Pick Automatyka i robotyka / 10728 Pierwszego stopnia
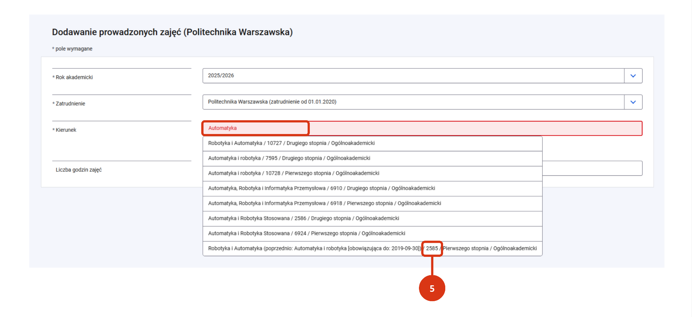 pos(372,173)
